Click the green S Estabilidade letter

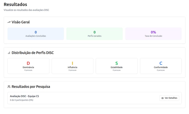point(116,63)
